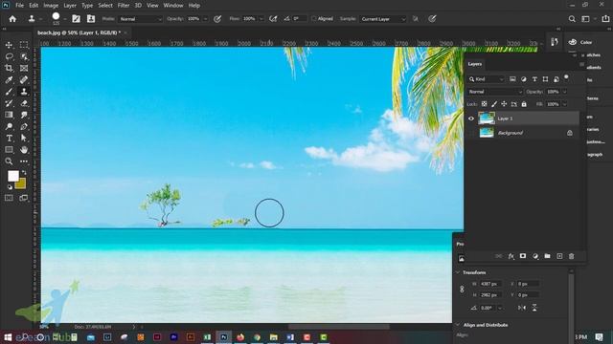Select the Brush tool
The height and width of the screenshot is (344, 613).
pyautogui.click(x=9, y=92)
